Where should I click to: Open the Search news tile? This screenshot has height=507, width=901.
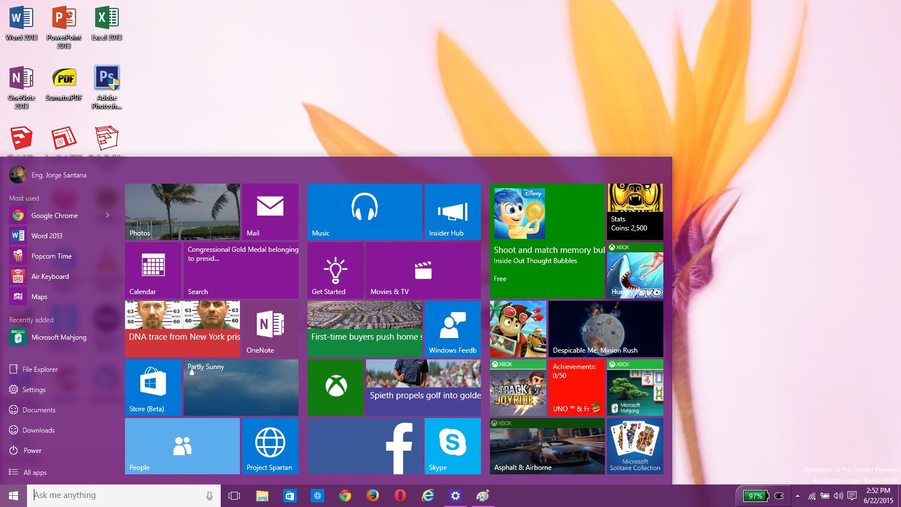tap(241, 270)
